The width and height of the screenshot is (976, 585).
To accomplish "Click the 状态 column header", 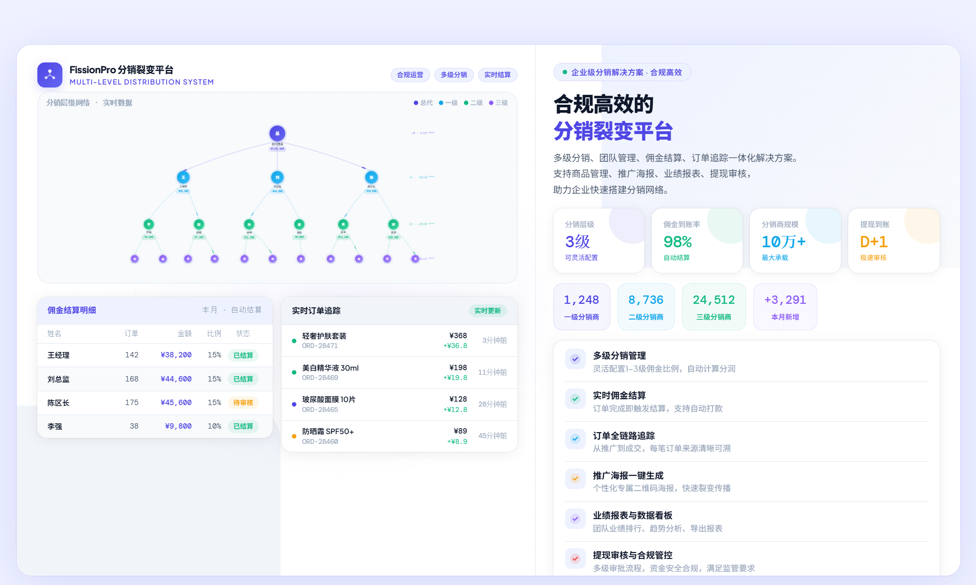I will tap(243, 333).
